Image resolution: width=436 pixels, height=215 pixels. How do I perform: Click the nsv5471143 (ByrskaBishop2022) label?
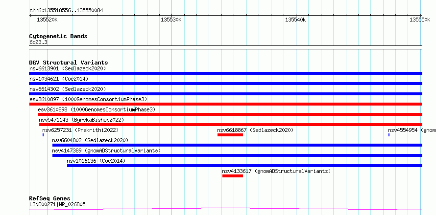81,120
